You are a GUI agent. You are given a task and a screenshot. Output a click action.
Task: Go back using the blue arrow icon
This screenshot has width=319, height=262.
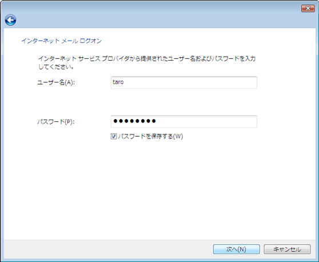pos(11,20)
